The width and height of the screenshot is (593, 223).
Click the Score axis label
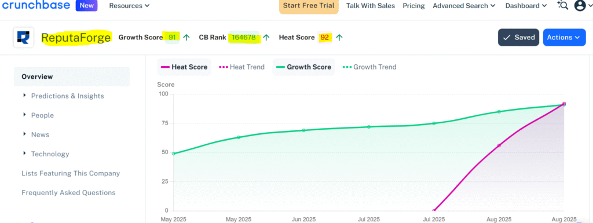[x=166, y=85]
